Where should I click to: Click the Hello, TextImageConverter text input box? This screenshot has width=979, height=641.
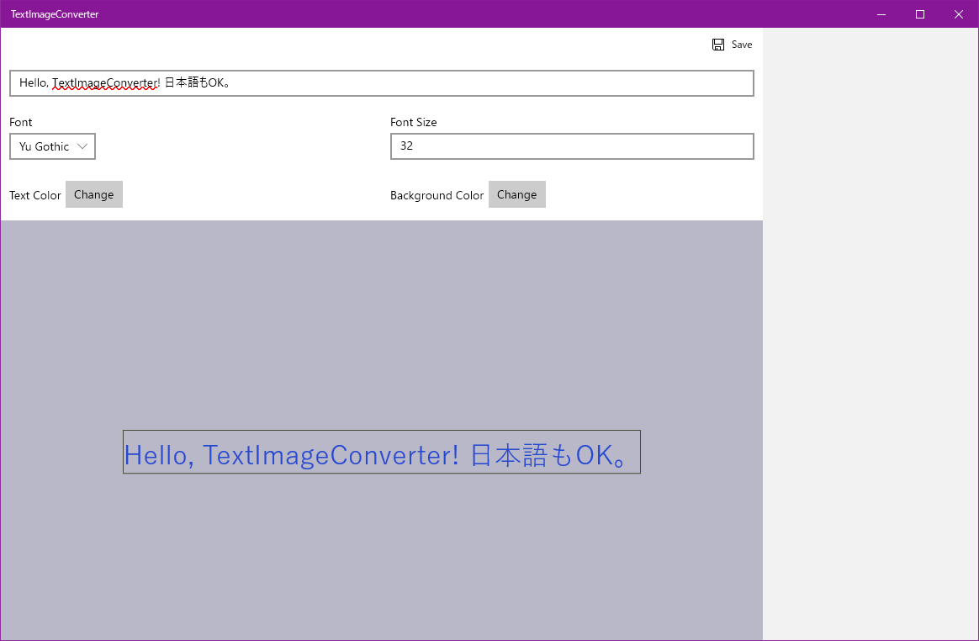382,83
